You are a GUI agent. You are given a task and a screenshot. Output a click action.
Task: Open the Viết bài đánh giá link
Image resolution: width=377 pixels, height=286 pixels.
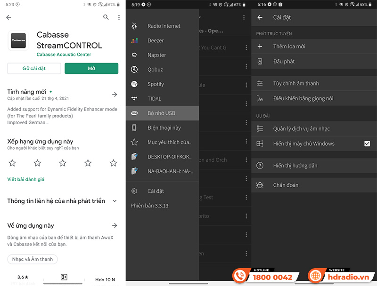[25, 180]
